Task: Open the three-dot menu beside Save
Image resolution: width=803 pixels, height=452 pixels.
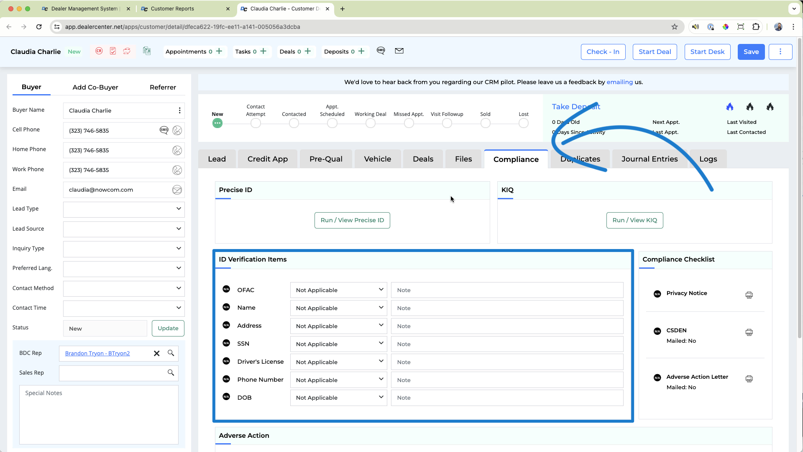Action: click(x=780, y=51)
